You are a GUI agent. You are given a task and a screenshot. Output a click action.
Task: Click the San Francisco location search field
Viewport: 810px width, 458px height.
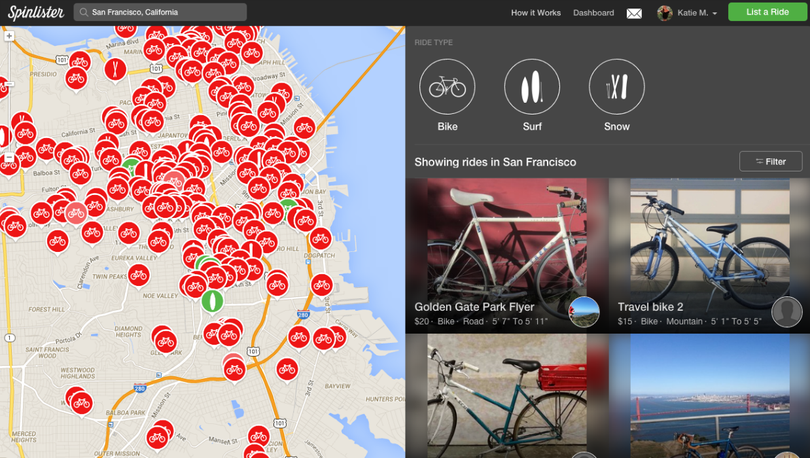click(160, 12)
